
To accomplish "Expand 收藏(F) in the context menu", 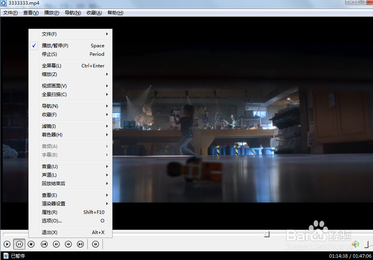I will point(70,115).
